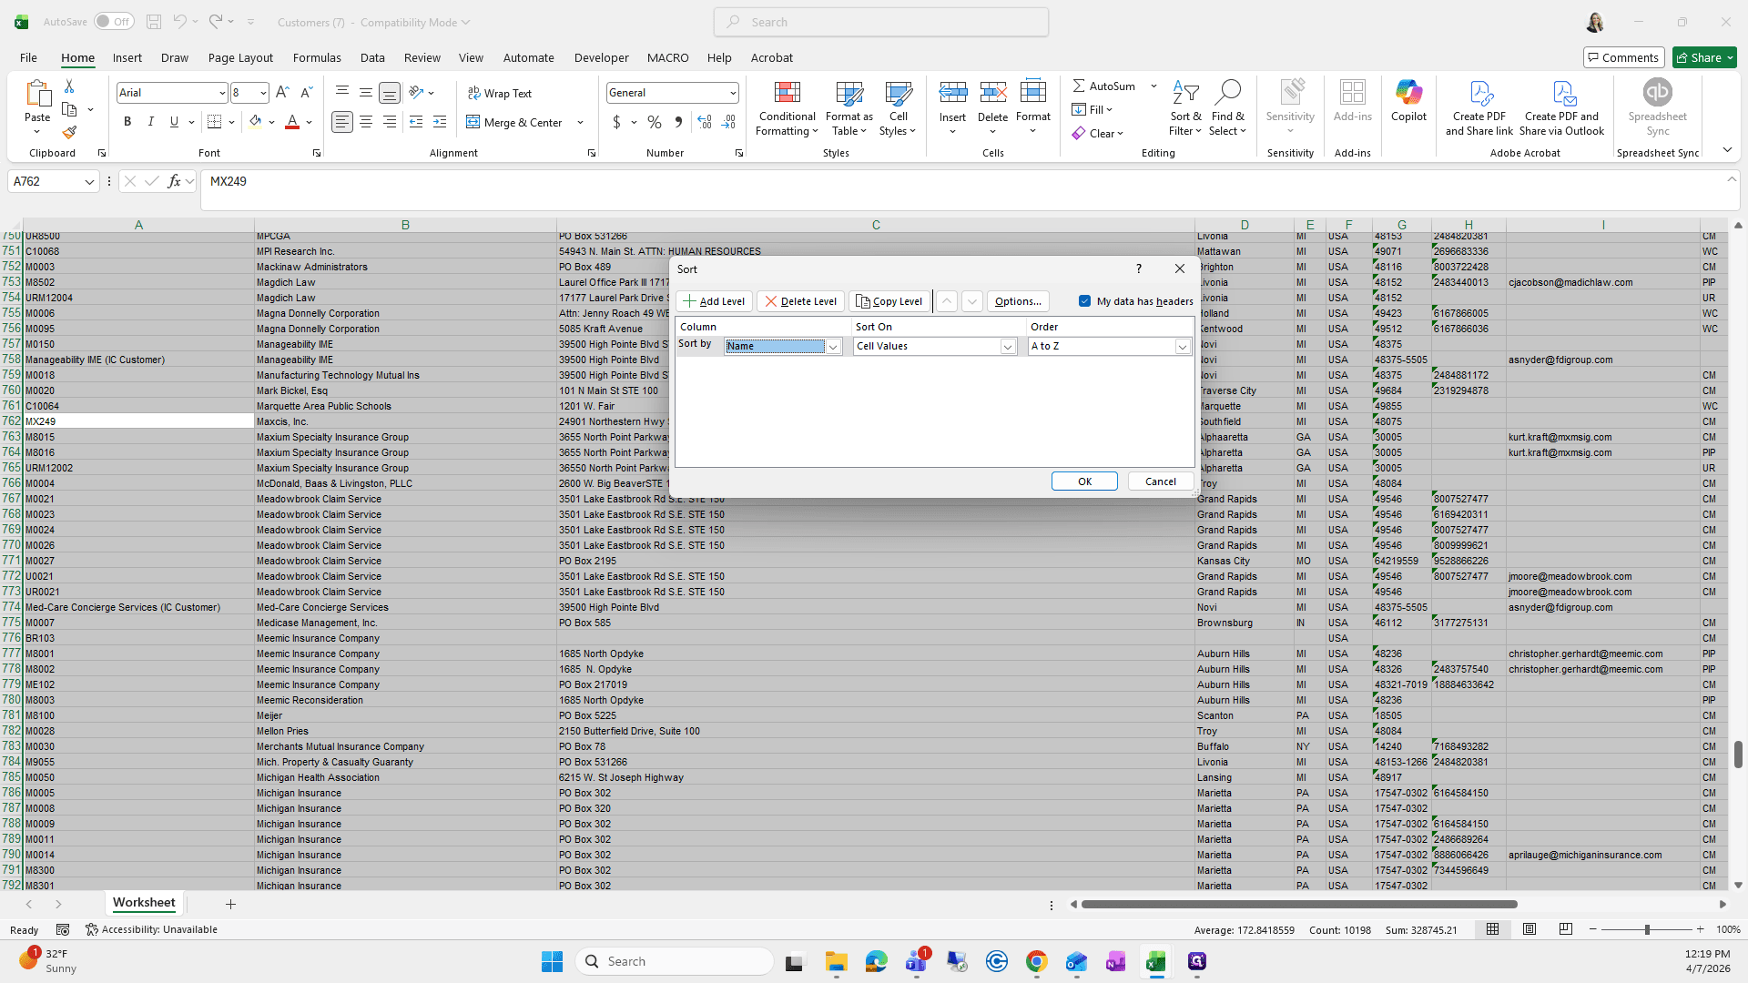This screenshot has height=983, width=1748.
Task: Toggle Bold formatting in the Font group
Action: coord(127,122)
